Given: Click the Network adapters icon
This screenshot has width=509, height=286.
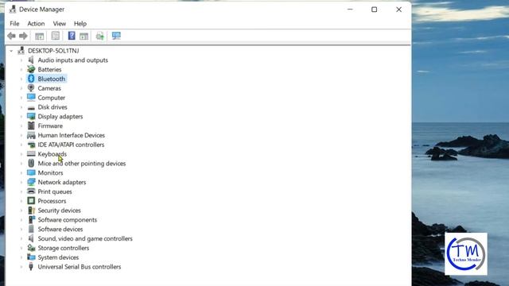Looking at the screenshot, I should (31, 182).
